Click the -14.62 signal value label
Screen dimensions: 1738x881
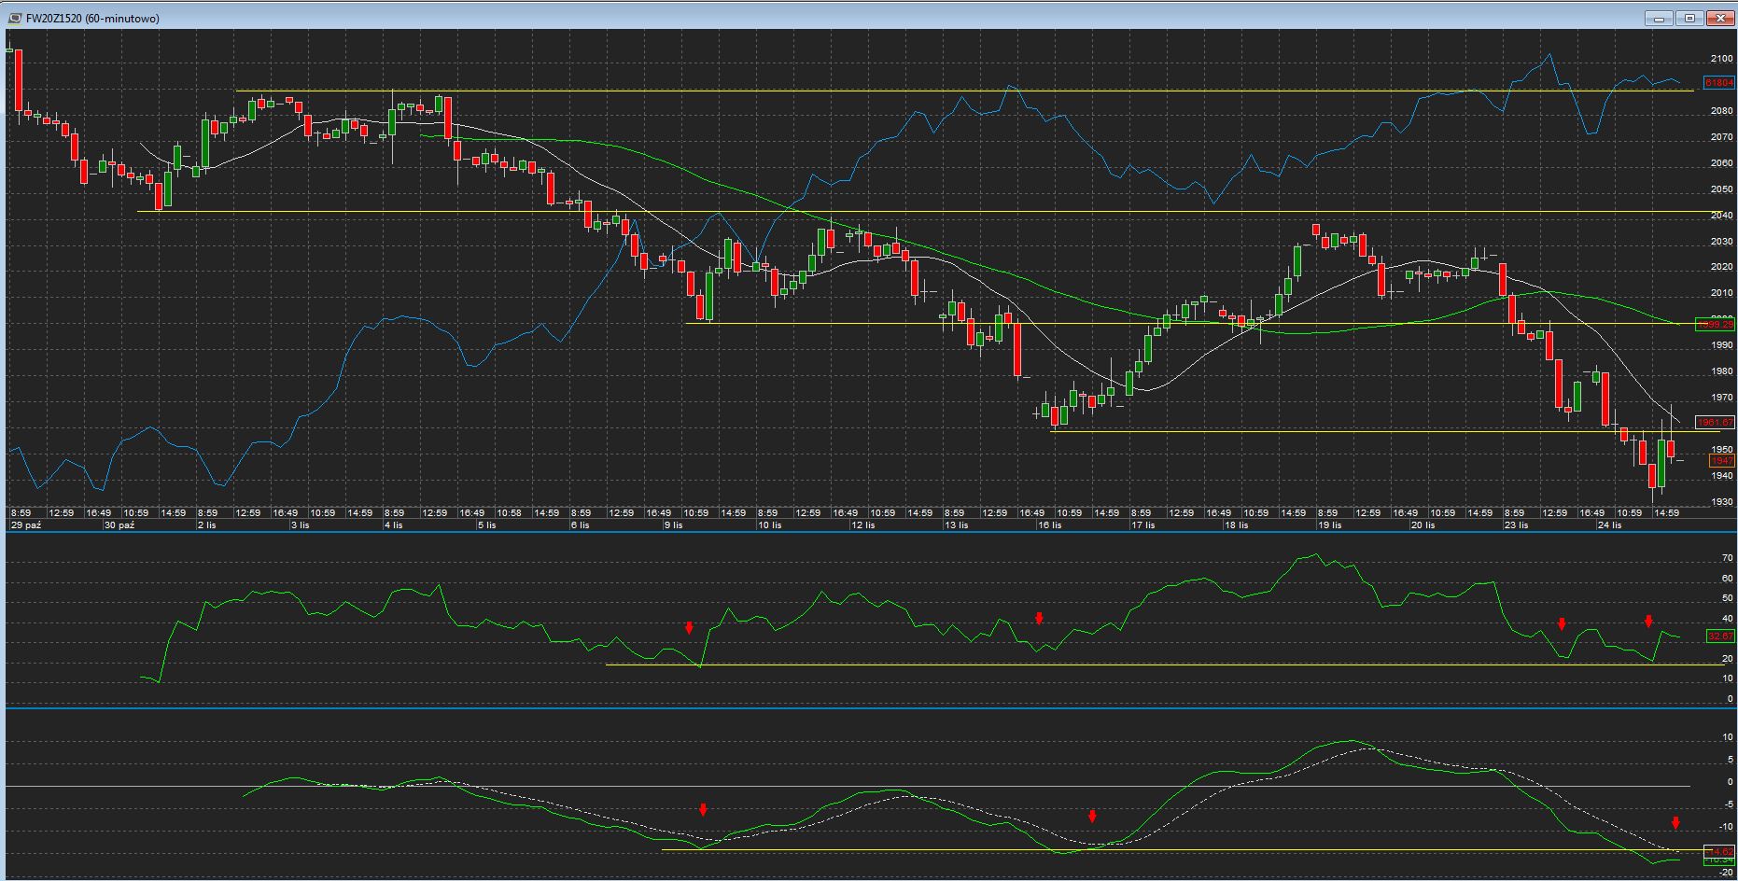pyautogui.click(x=1718, y=851)
